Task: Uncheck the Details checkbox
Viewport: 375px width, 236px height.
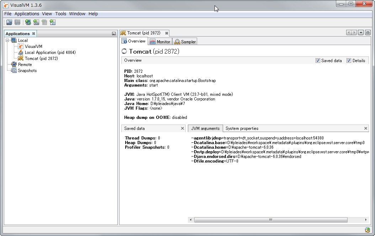Action: click(349, 61)
